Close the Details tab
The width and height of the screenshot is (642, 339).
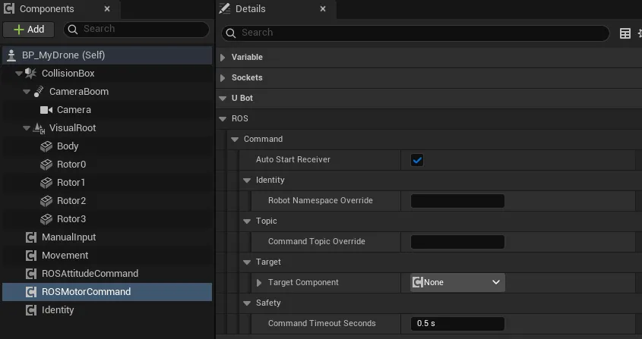pos(323,8)
